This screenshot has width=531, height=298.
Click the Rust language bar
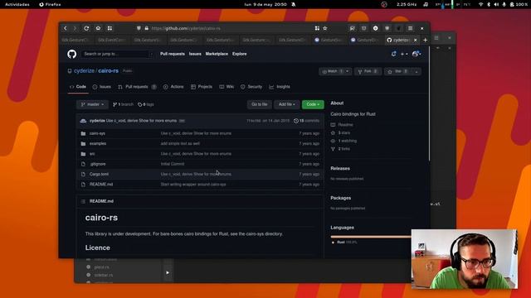click(x=371, y=237)
